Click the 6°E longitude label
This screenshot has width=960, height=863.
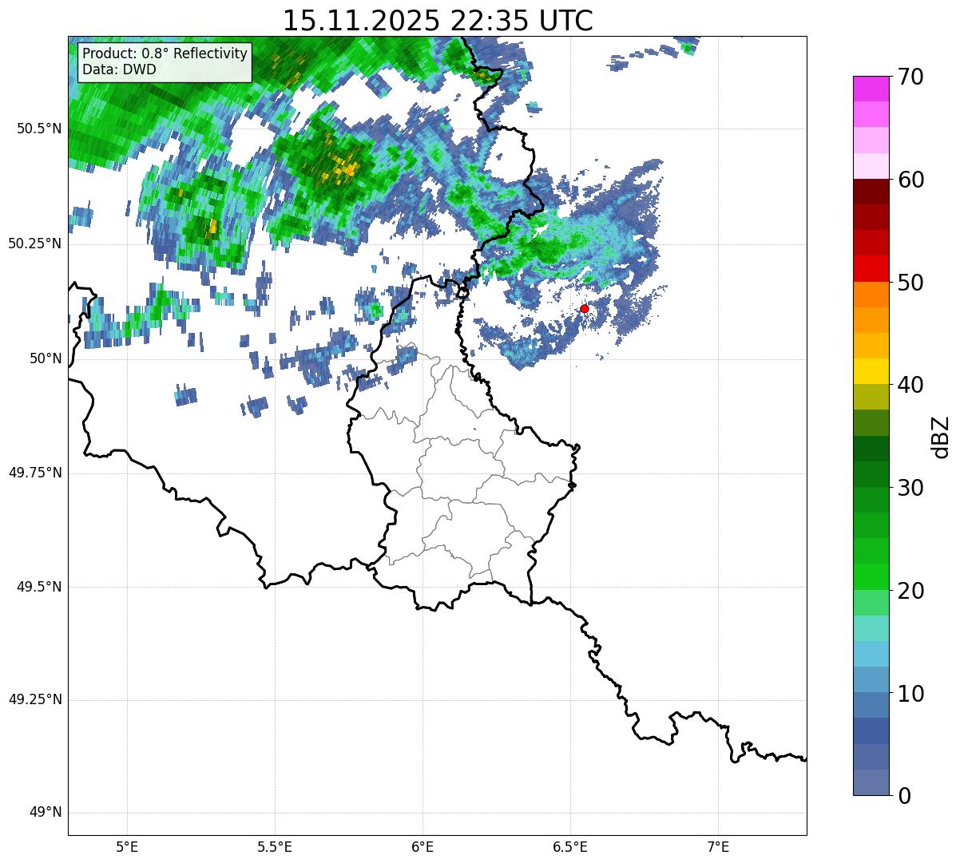click(422, 847)
